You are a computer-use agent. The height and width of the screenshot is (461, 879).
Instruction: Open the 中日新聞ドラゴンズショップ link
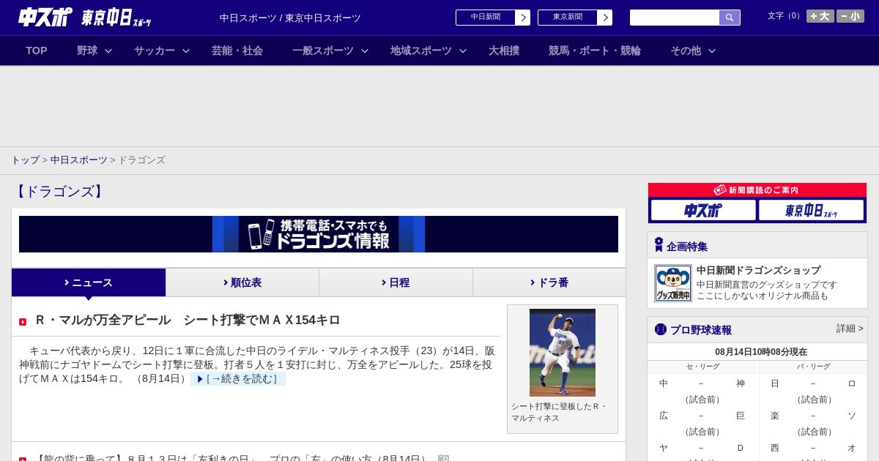tap(758, 270)
